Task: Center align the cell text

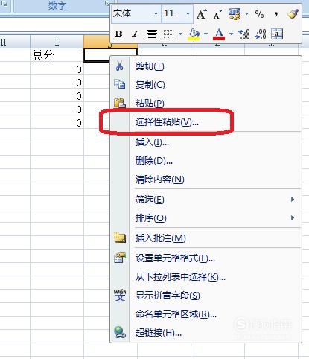Action: click(152, 34)
